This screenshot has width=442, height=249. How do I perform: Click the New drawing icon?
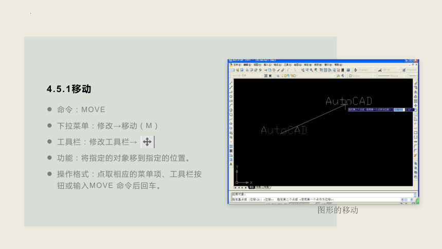[233, 70]
